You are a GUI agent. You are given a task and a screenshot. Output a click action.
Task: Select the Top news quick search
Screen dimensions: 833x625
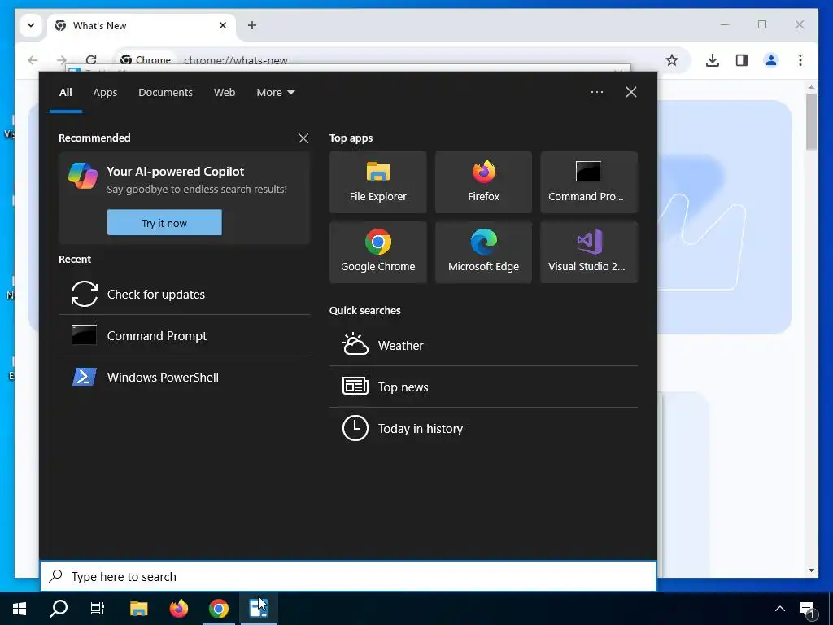point(483,387)
